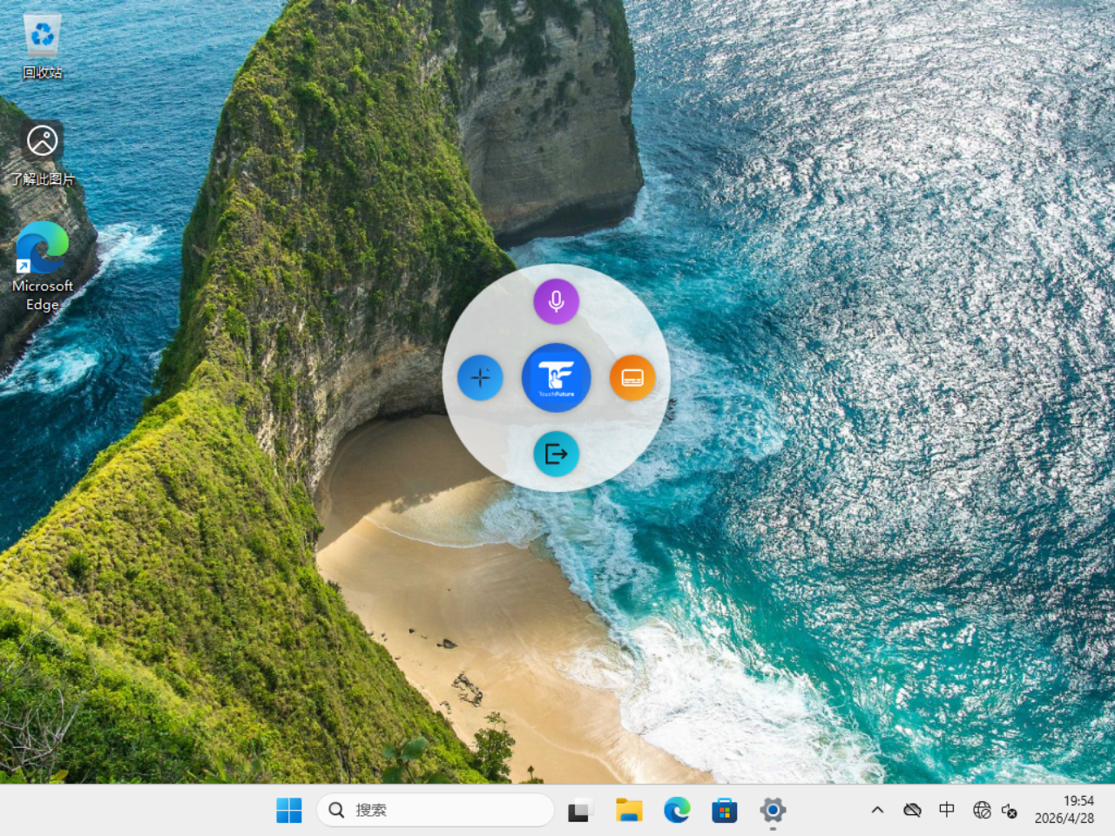Screen dimensions: 1115x836
Task: Click the taskbar 搜索 search box
Action: 436,810
